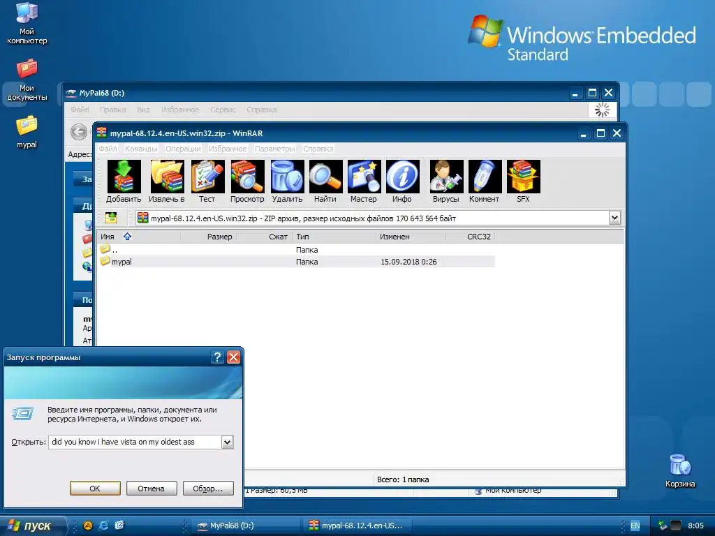The width and height of the screenshot is (715, 536).
Task: Expand the WinRAR archive path dropdown
Action: coord(614,218)
